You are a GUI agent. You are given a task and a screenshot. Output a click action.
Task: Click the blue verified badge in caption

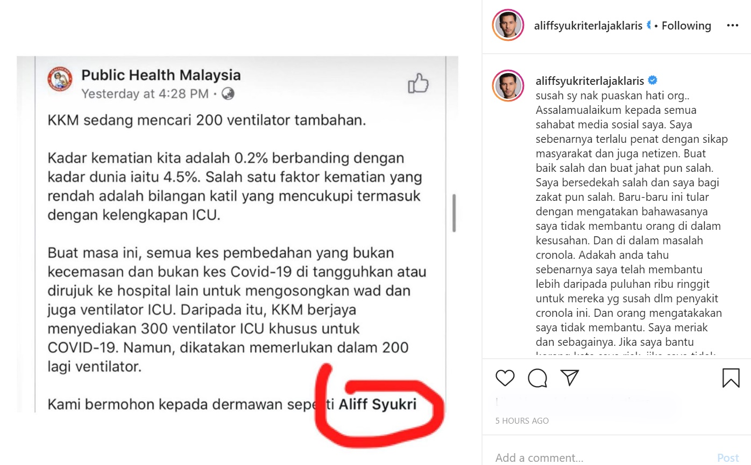point(653,81)
